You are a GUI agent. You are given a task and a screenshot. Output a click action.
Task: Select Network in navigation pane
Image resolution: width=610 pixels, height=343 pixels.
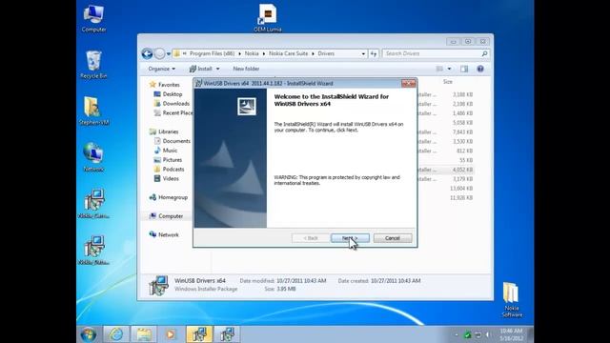point(164,235)
